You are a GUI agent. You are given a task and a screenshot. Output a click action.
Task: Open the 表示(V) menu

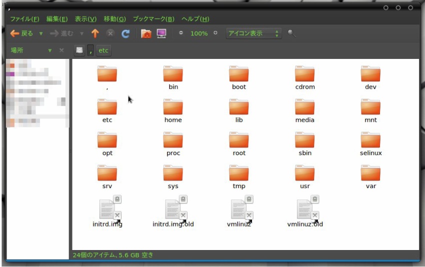click(x=85, y=19)
